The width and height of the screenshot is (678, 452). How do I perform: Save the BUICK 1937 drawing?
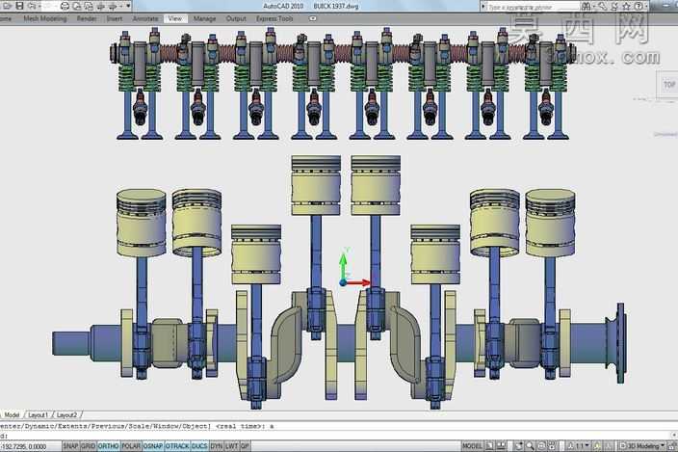click(19, 6)
